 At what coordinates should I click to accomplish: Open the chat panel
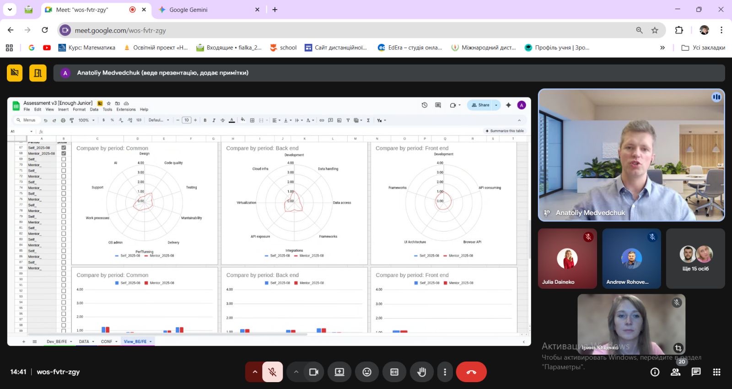point(696,372)
